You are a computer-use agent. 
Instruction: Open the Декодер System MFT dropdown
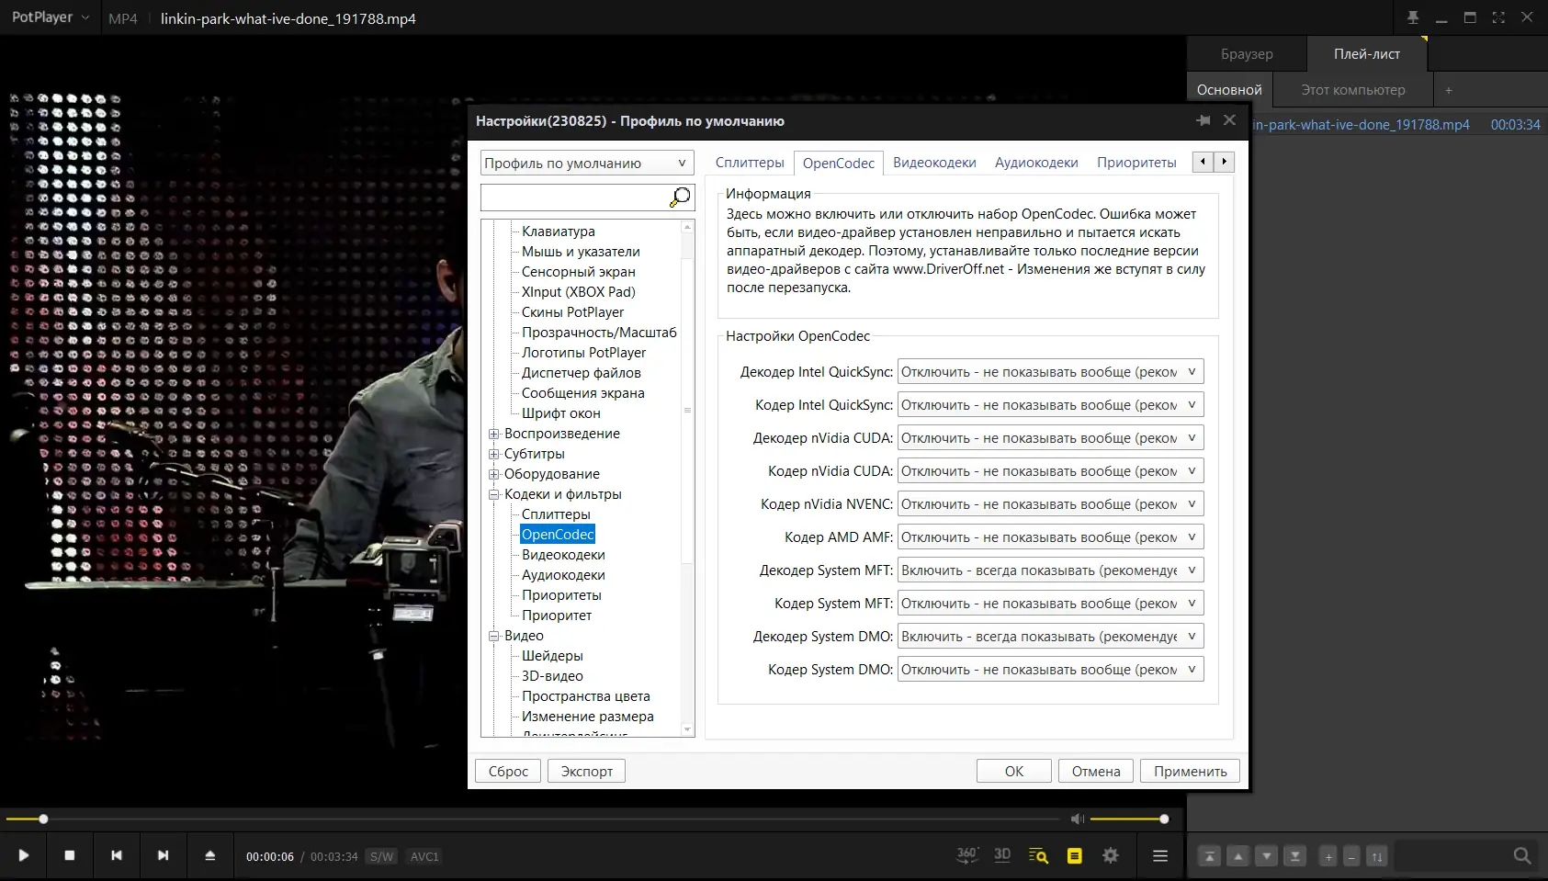(1050, 570)
